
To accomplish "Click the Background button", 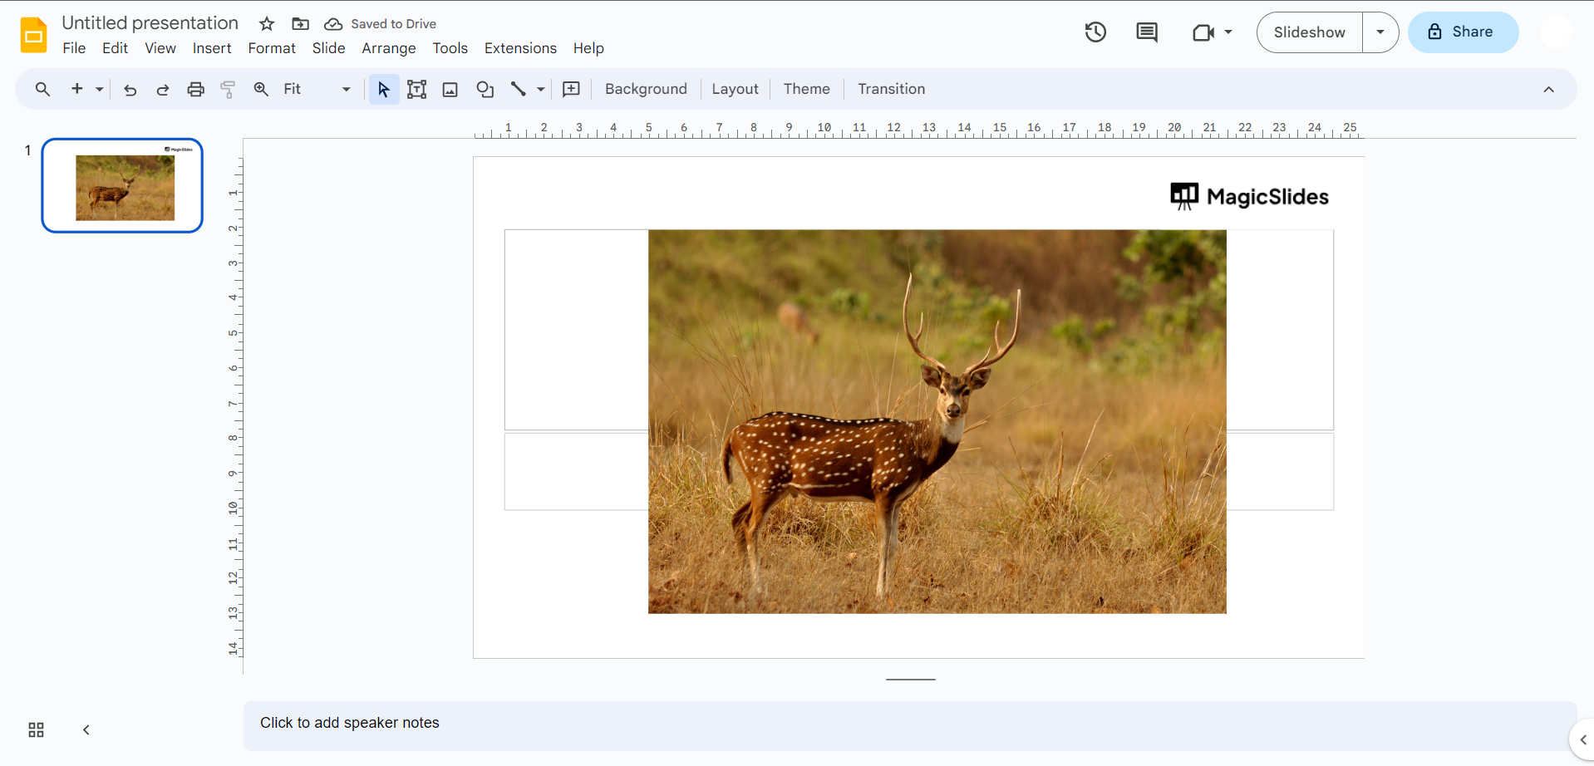I will click(x=646, y=89).
